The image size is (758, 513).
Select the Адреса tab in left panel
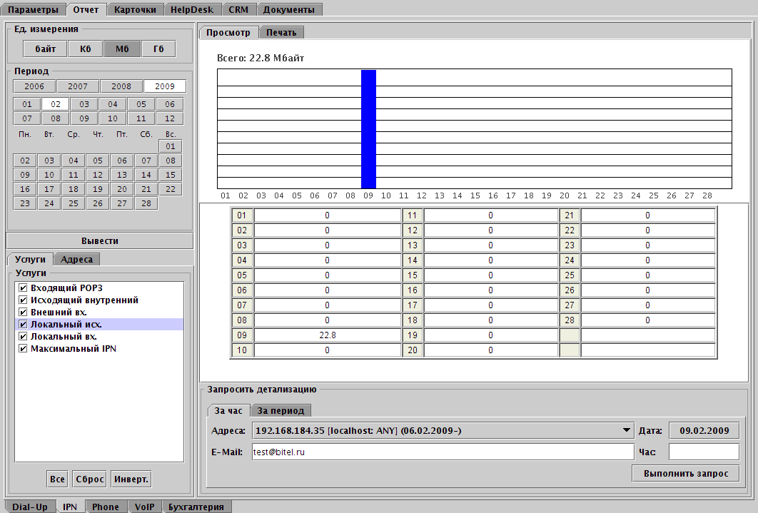tap(76, 259)
